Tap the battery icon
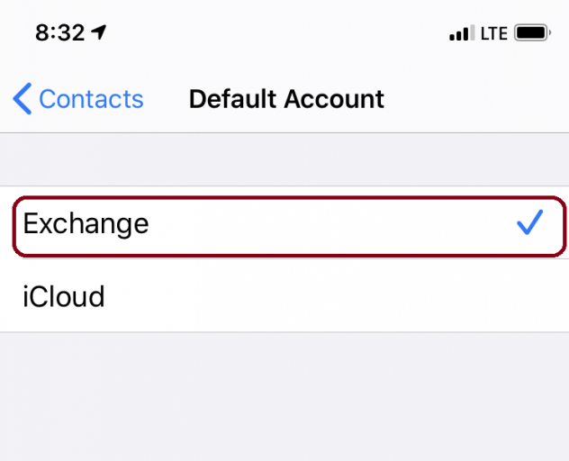The height and width of the screenshot is (461, 569). coord(532,33)
